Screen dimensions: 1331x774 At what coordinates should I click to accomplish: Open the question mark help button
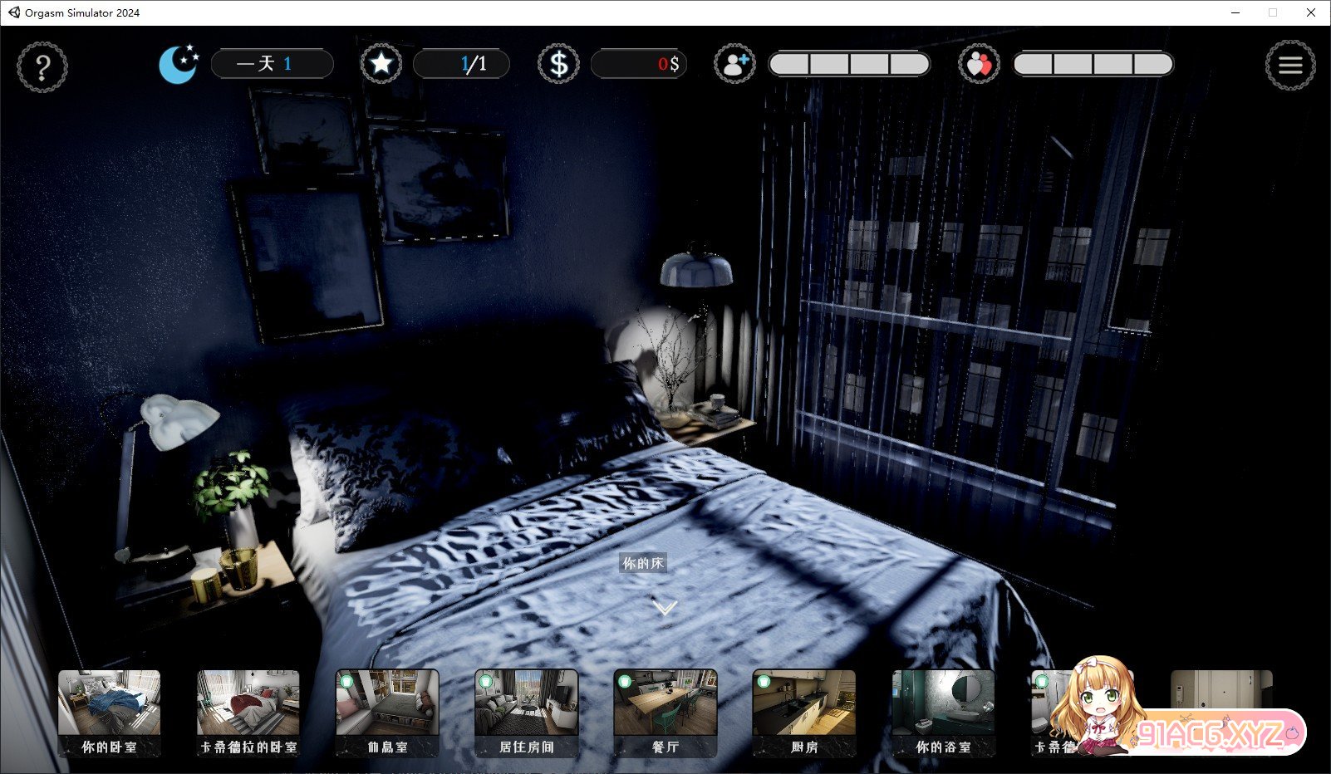(x=42, y=66)
